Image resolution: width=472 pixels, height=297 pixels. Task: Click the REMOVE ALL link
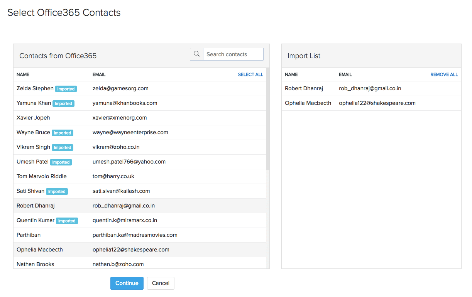[x=444, y=74]
